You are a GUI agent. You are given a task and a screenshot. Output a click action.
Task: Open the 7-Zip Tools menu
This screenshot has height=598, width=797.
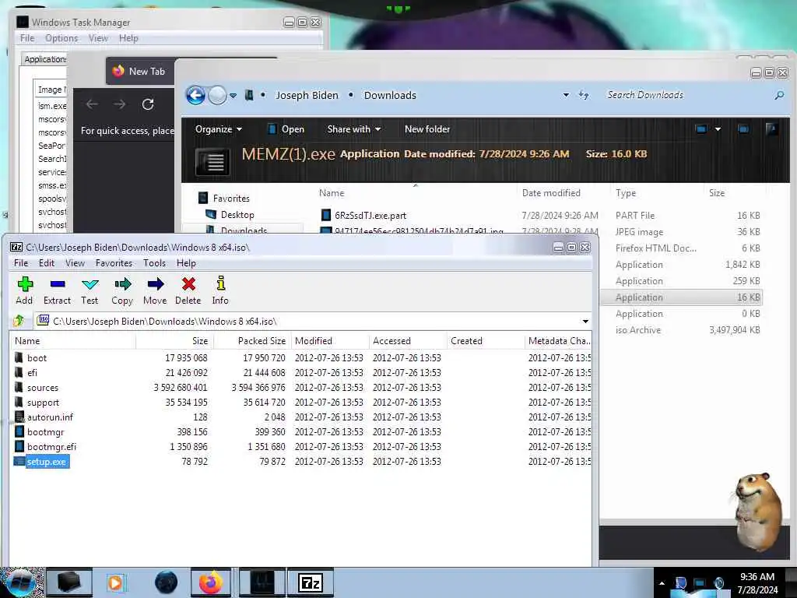(x=154, y=263)
